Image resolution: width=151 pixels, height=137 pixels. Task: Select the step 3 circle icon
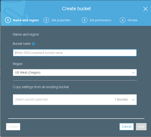click(x=84, y=20)
